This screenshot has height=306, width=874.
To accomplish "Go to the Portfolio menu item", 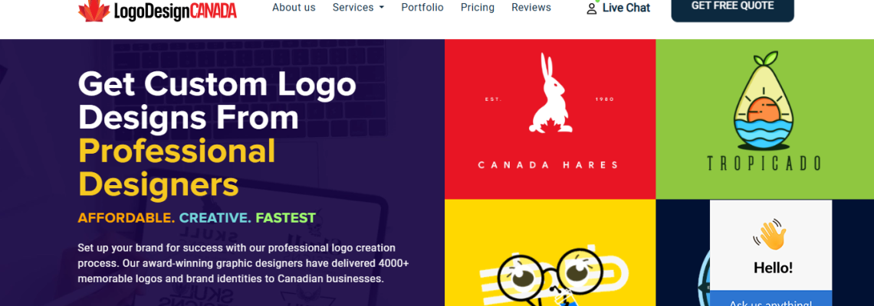I will 422,8.
